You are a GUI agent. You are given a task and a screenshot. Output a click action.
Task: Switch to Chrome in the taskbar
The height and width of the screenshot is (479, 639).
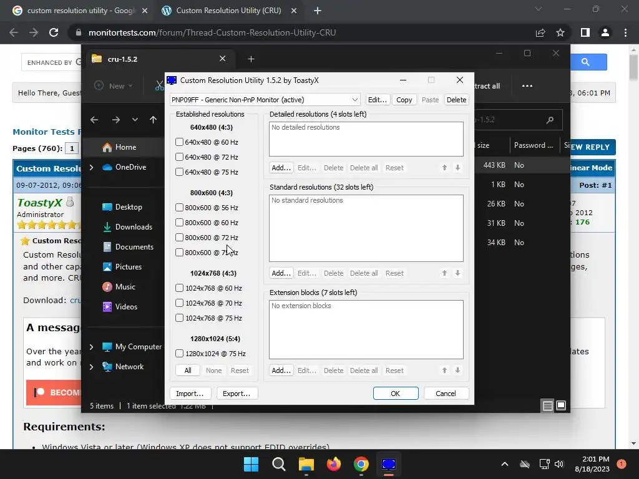(361, 464)
